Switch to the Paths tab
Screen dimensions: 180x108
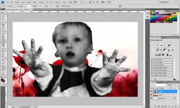click(167, 82)
